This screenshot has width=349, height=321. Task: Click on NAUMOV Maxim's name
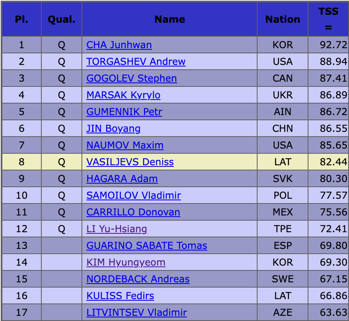pos(125,145)
